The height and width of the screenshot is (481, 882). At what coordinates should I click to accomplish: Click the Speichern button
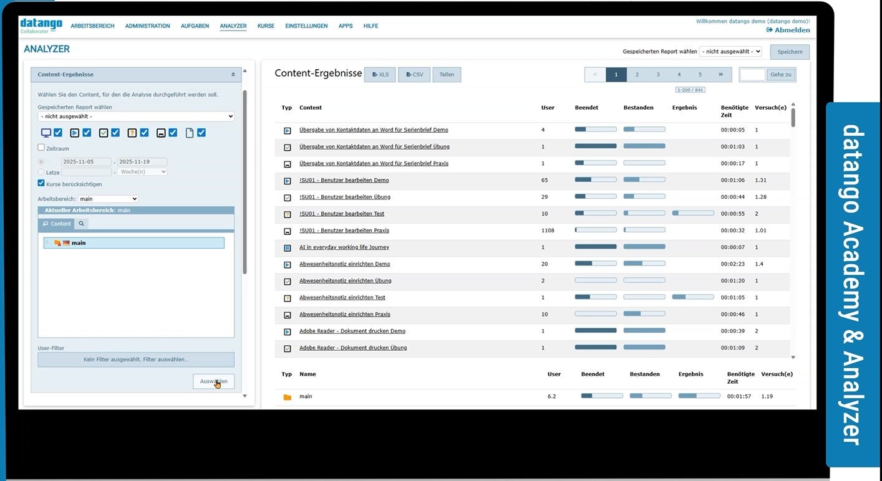790,52
